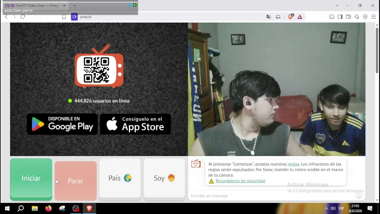Viewport: 380px width, 214px height.
Task: Click the App Store download badge
Action: point(135,124)
